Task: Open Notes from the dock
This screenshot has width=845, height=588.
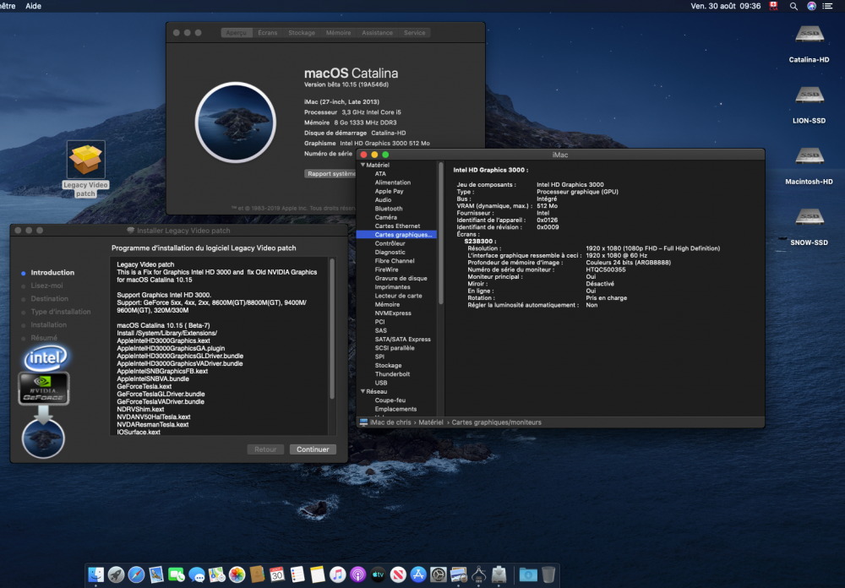Action: [x=318, y=574]
